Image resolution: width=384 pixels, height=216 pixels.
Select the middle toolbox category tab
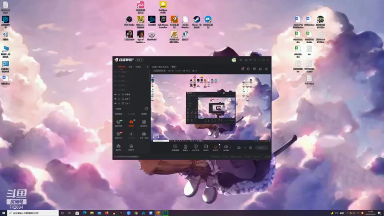coord(131,114)
